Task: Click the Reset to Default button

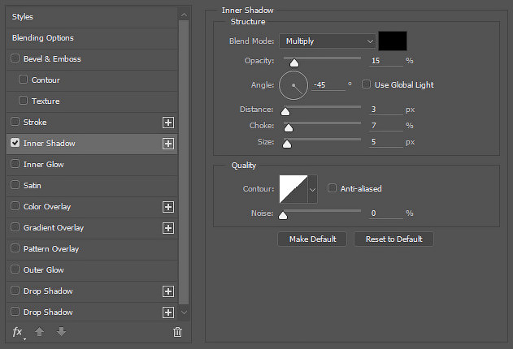Action: (394, 239)
